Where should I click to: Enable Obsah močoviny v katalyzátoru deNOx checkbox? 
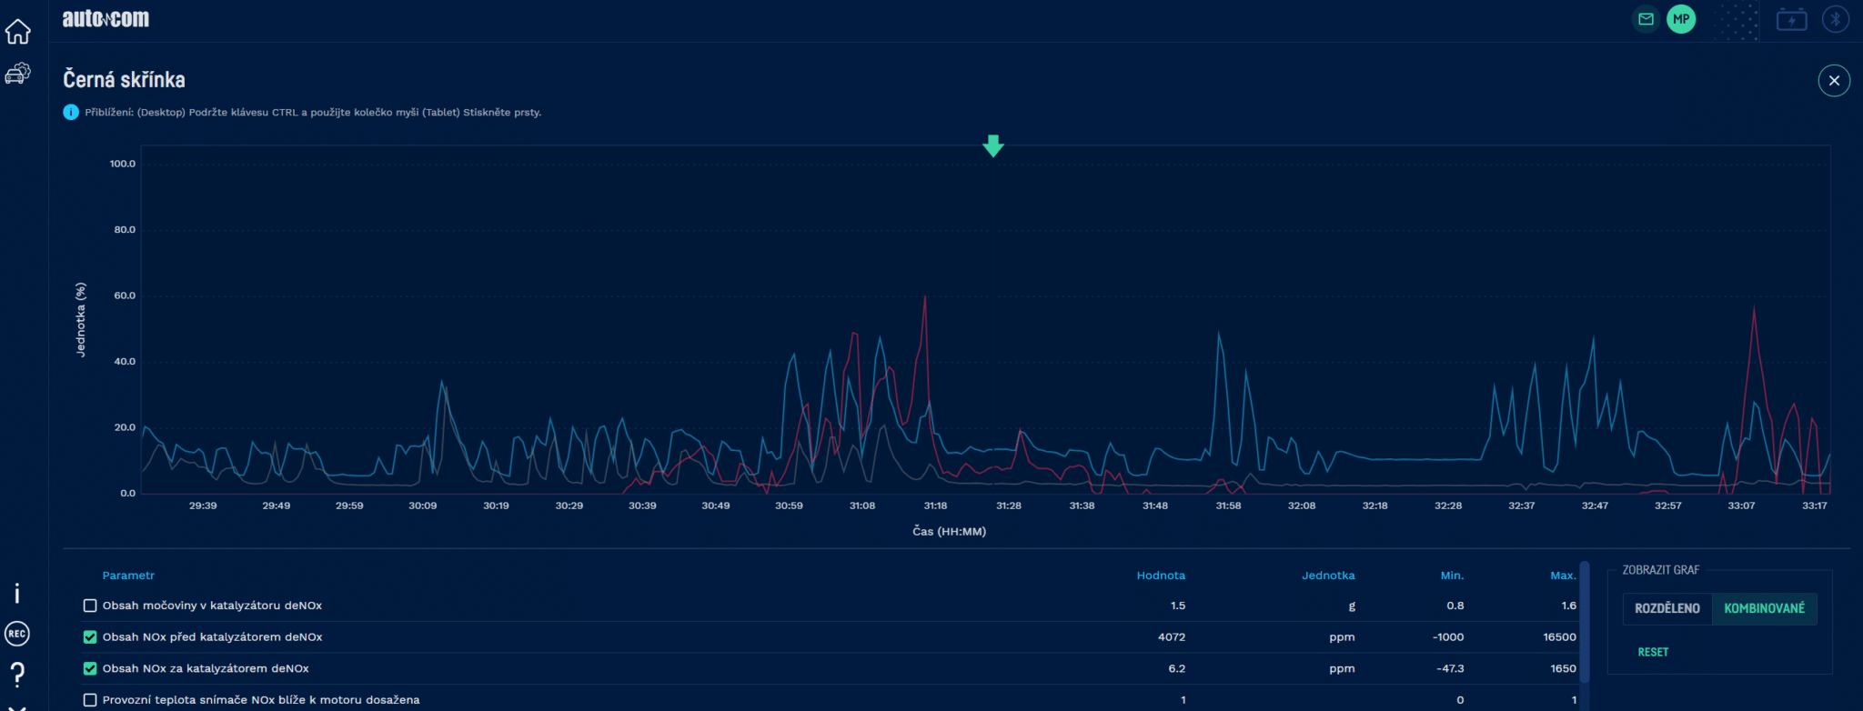click(x=90, y=606)
